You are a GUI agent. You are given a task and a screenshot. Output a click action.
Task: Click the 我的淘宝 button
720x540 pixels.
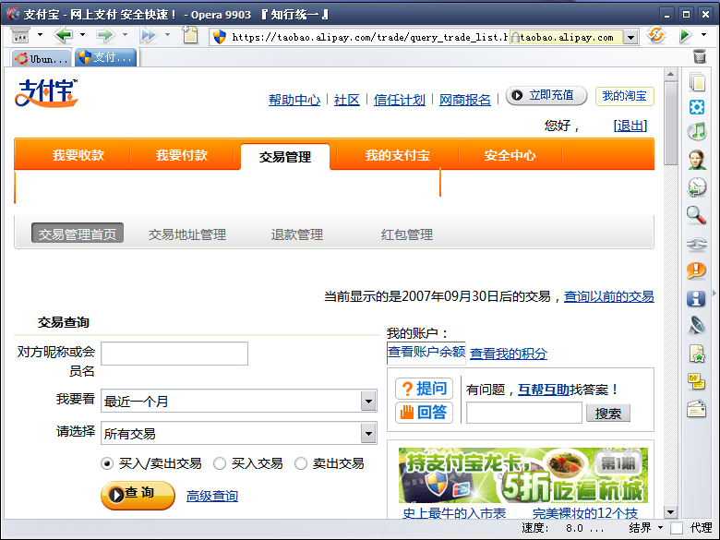625,96
